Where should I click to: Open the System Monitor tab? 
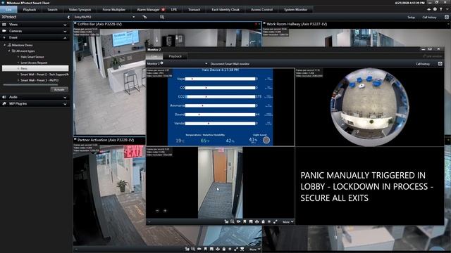[296, 9]
